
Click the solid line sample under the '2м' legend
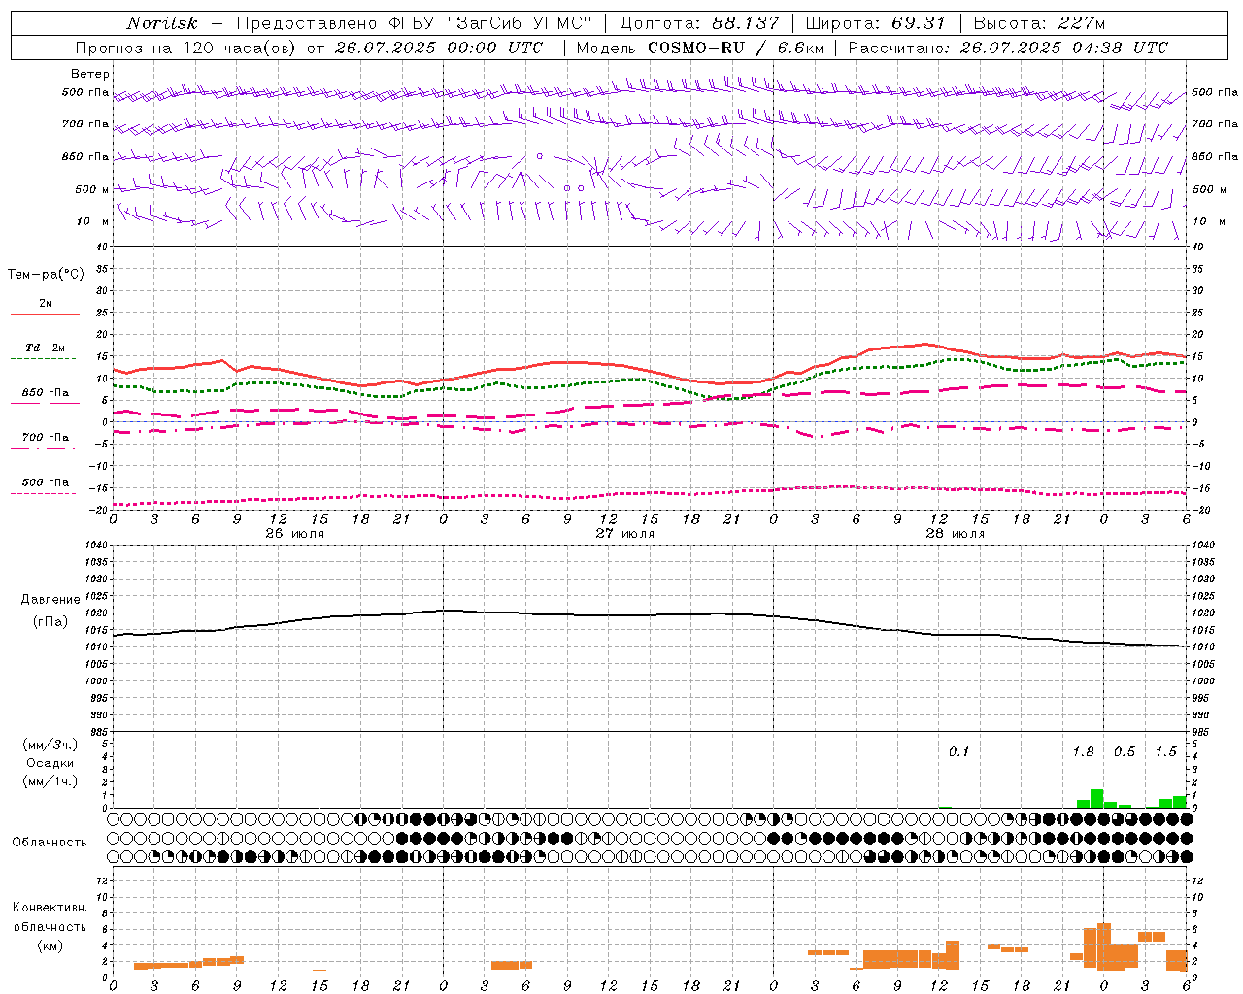tap(45, 314)
